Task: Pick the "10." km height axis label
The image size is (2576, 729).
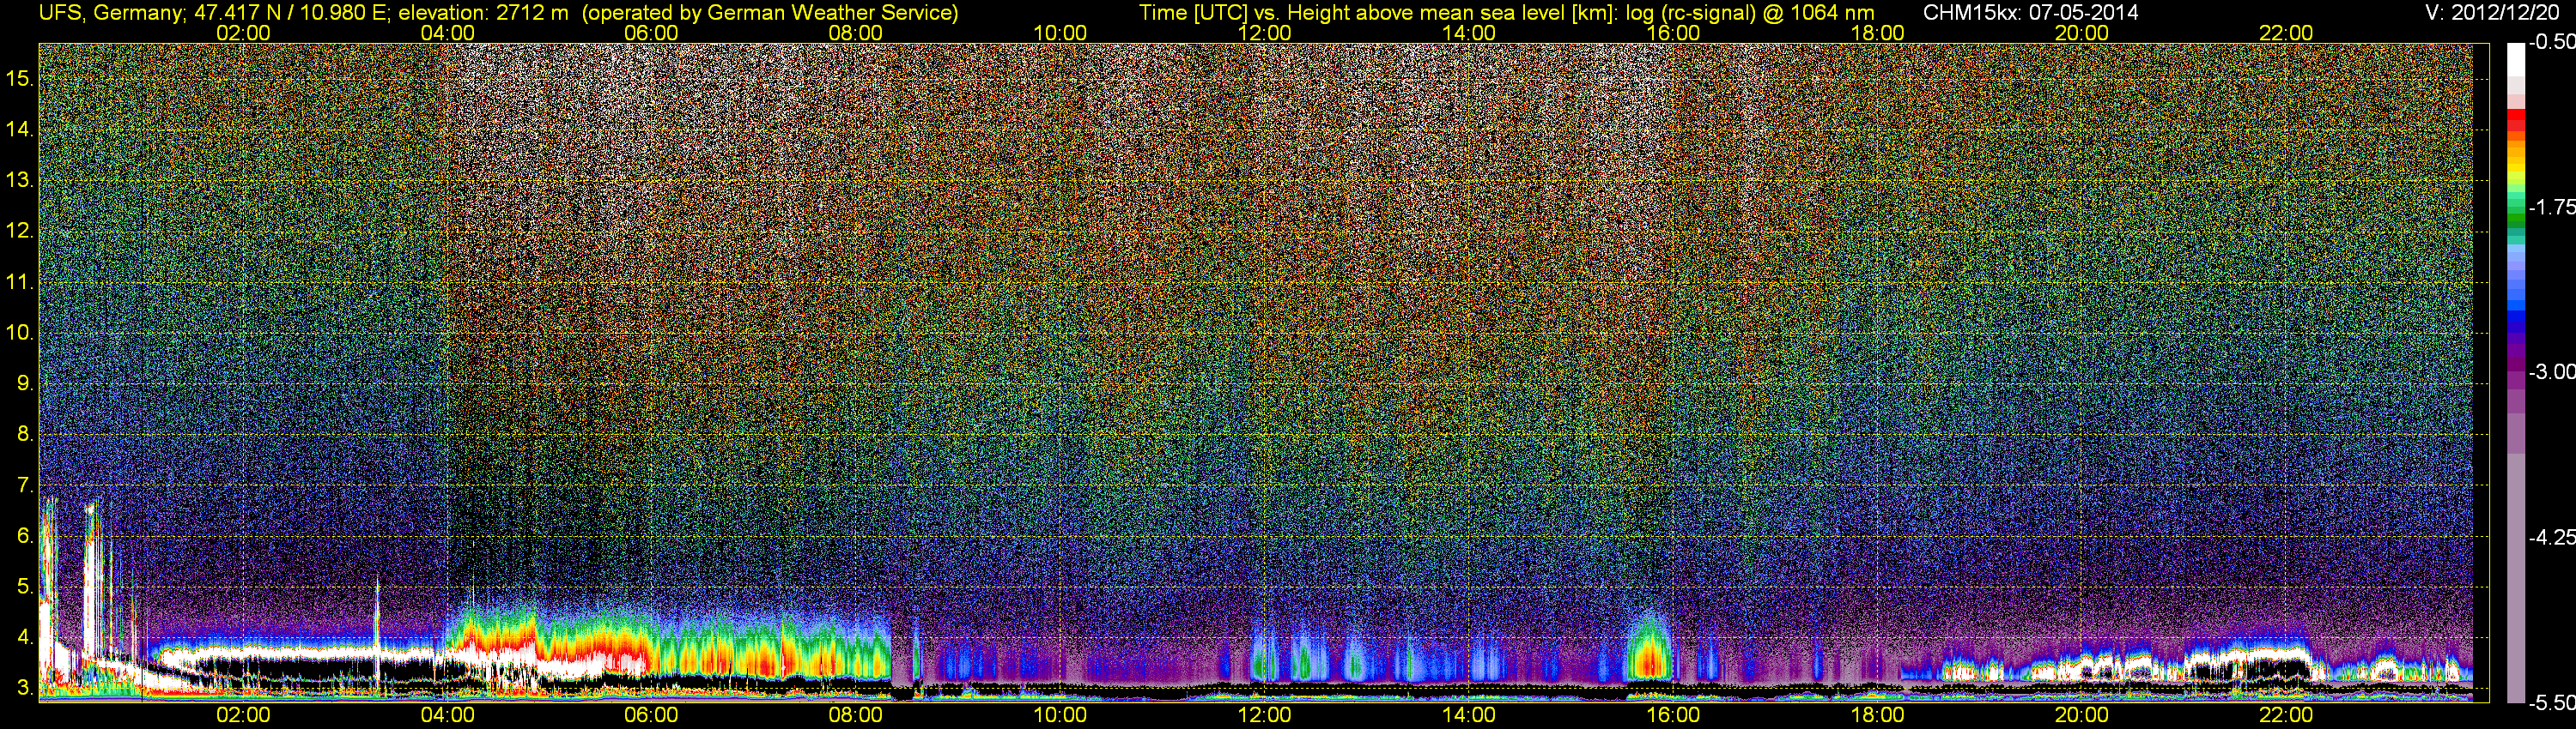Action: pyautogui.click(x=20, y=333)
